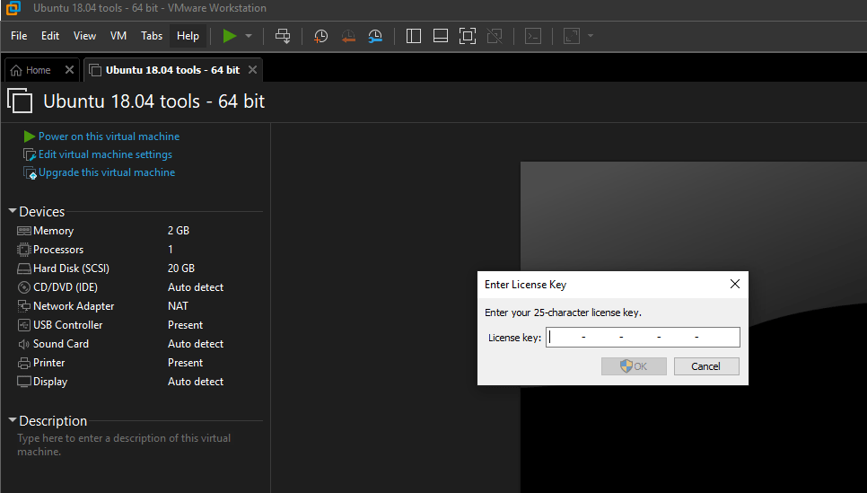This screenshot has width=867, height=493.
Task: Close the Ubuntu 18.04 tools tab
Action: click(x=253, y=70)
